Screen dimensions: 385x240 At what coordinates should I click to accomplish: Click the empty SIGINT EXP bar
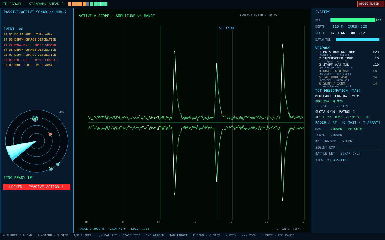tap(358, 148)
